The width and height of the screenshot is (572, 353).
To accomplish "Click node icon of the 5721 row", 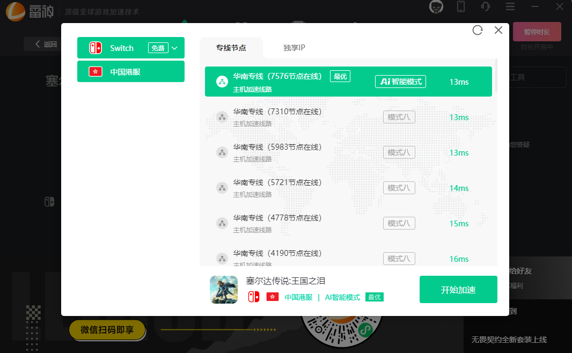I will pyautogui.click(x=222, y=188).
